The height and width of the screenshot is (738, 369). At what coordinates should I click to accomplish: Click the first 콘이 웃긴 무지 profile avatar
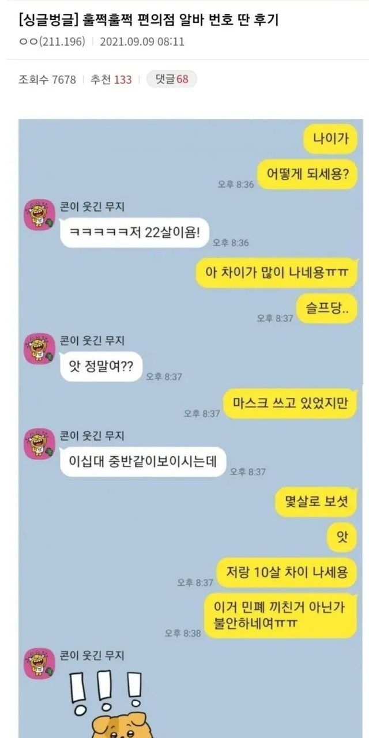pyautogui.click(x=39, y=214)
